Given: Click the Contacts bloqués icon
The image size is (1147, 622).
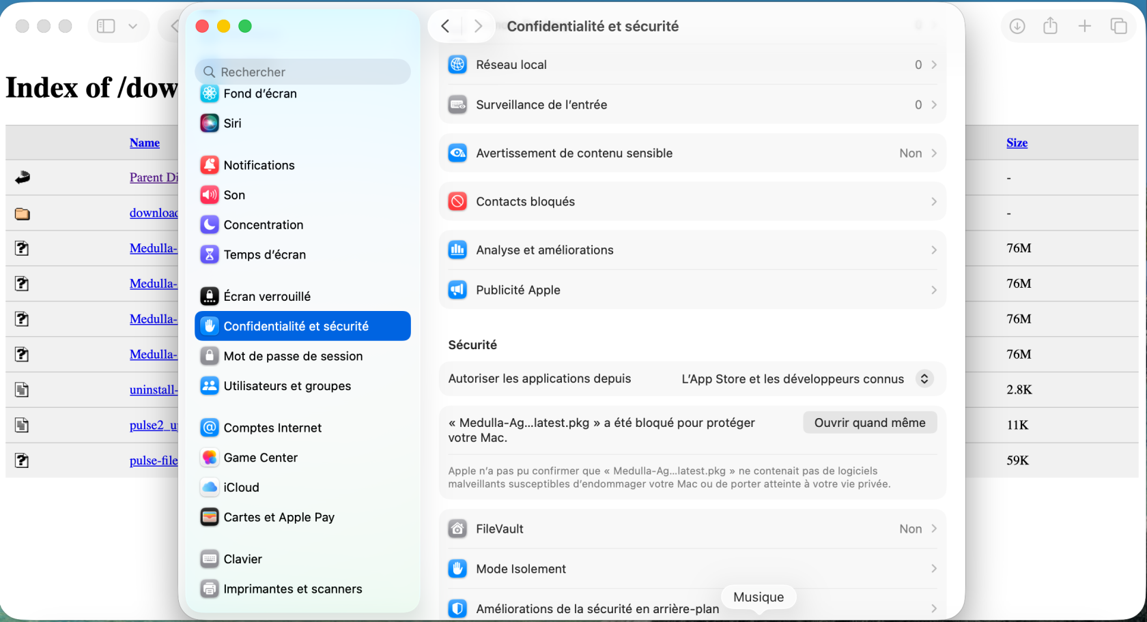Looking at the screenshot, I should [457, 202].
